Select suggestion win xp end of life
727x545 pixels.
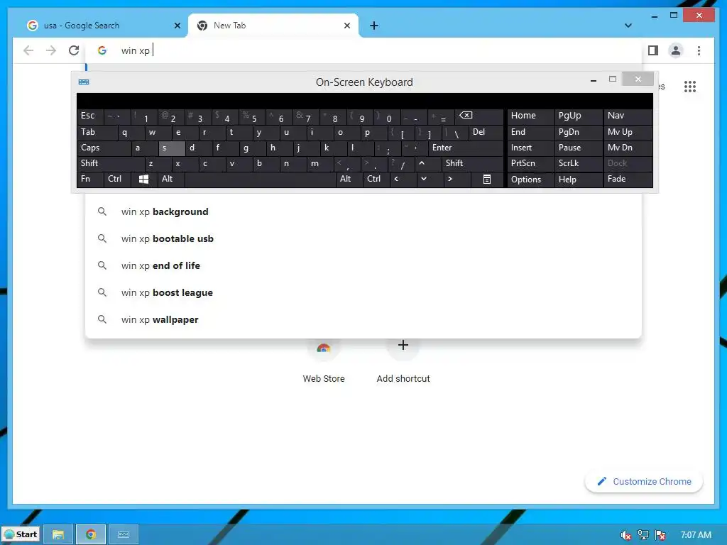coord(363,265)
